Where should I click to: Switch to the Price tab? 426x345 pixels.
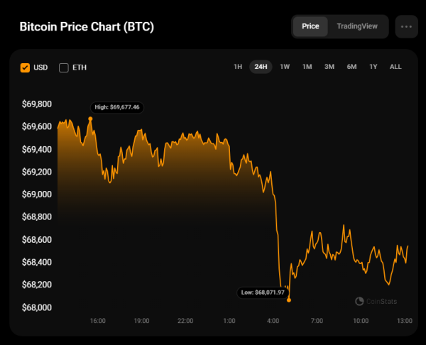coord(310,26)
